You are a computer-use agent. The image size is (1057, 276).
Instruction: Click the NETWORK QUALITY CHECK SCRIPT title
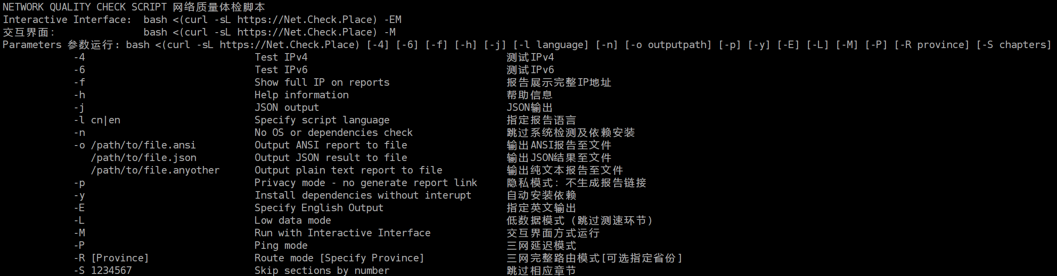85,7
